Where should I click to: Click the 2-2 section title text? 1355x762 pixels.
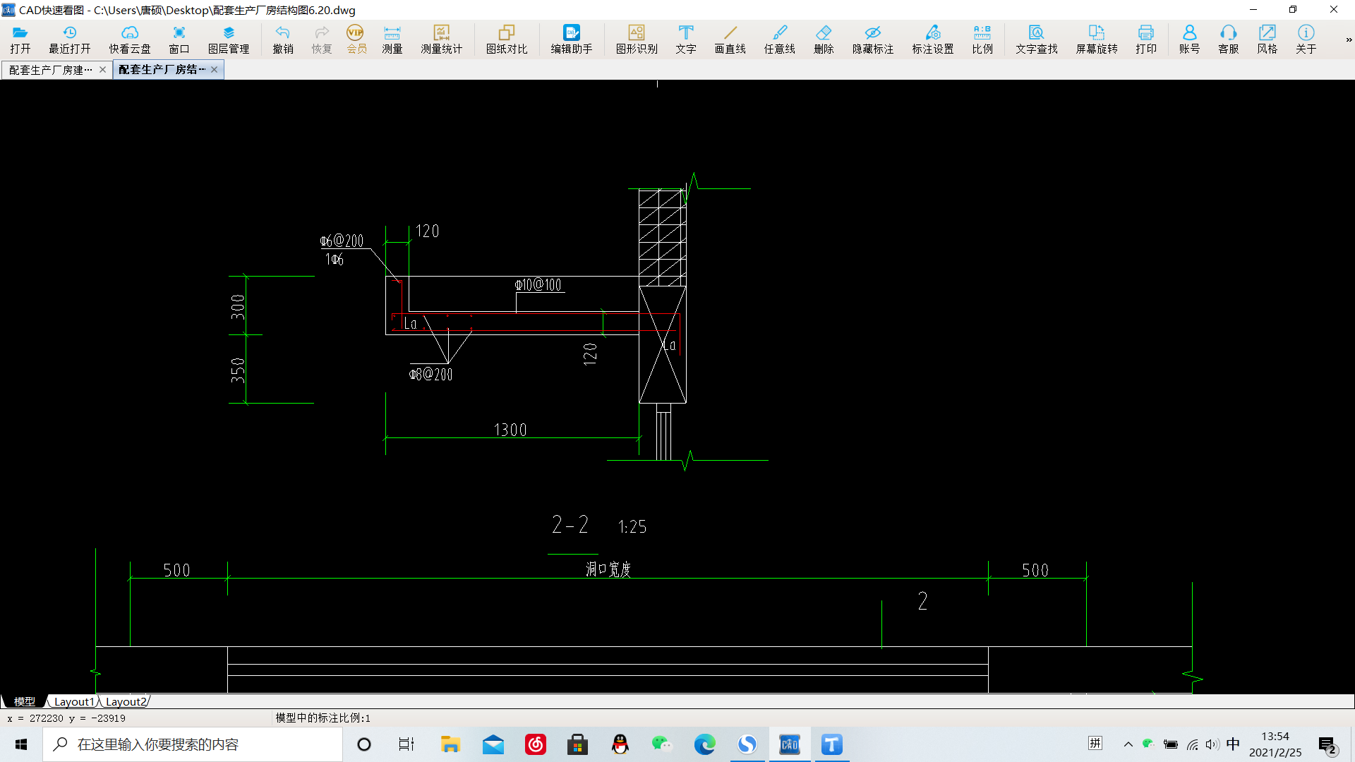coord(570,524)
